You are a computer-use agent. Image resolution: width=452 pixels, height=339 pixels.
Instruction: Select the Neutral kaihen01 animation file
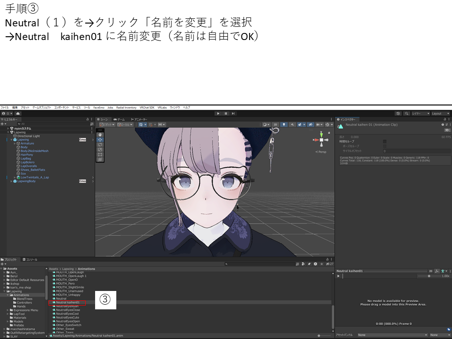tap(67, 302)
